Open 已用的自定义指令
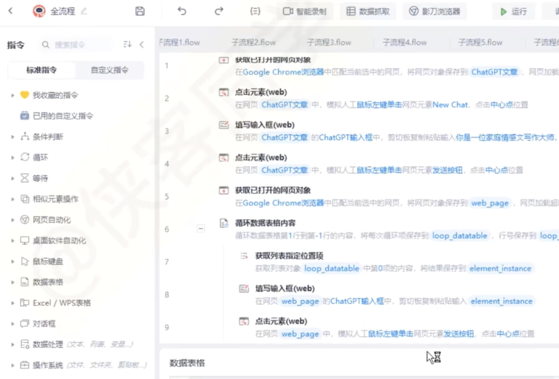This screenshot has width=559, height=379. tap(63, 116)
